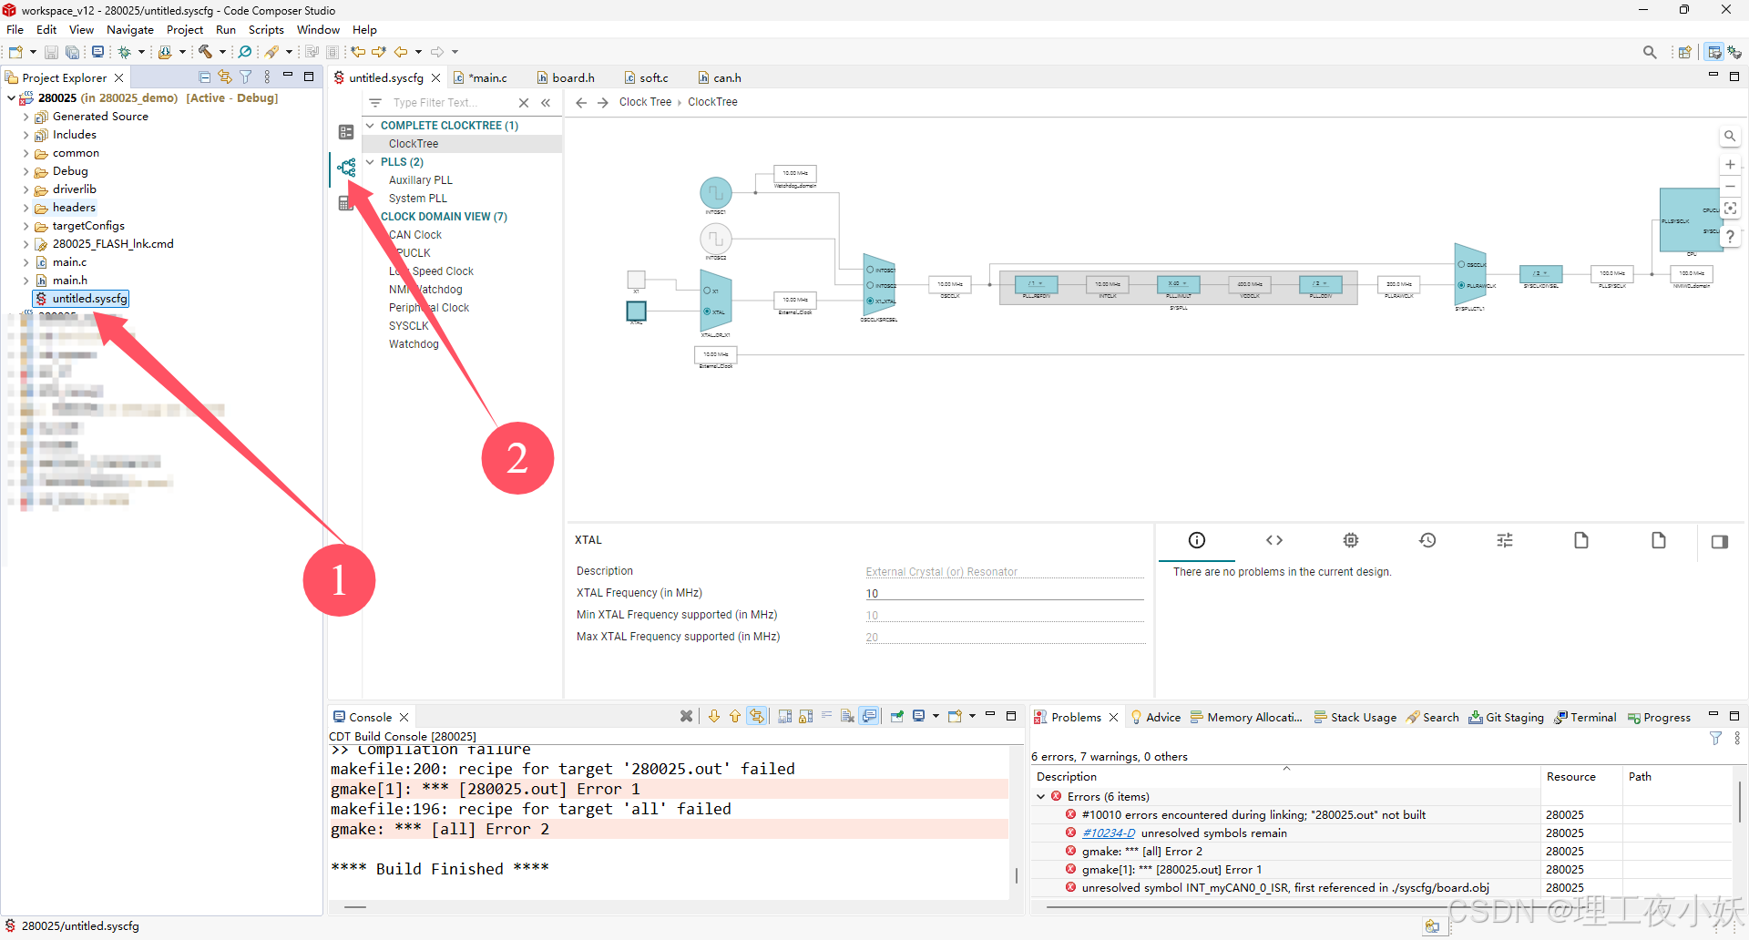The width and height of the screenshot is (1749, 940).
Task: Open the PLL_REFDIV divider dropdown
Action: point(1037,284)
